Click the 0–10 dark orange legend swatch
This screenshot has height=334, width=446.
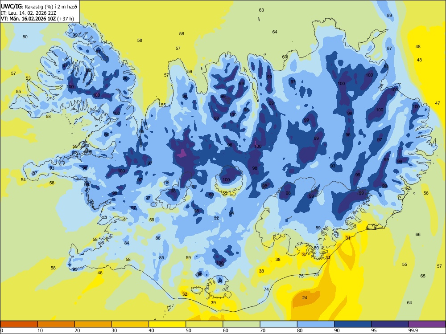pyautogui.click(x=19, y=324)
